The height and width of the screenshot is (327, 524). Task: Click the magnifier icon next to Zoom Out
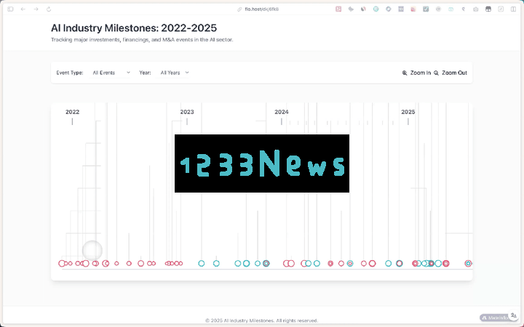tap(436, 73)
